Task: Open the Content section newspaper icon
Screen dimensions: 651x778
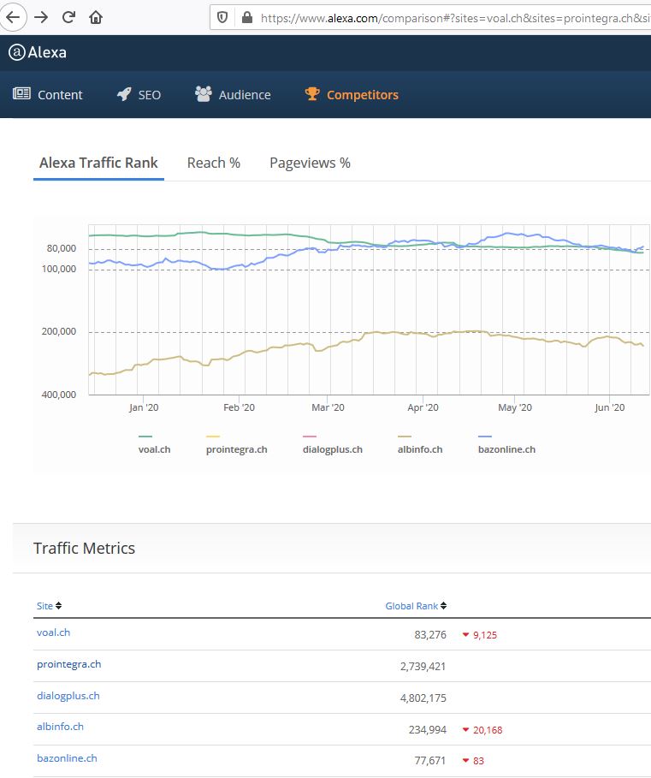Action: pyautogui.click(x=21, y=94)
